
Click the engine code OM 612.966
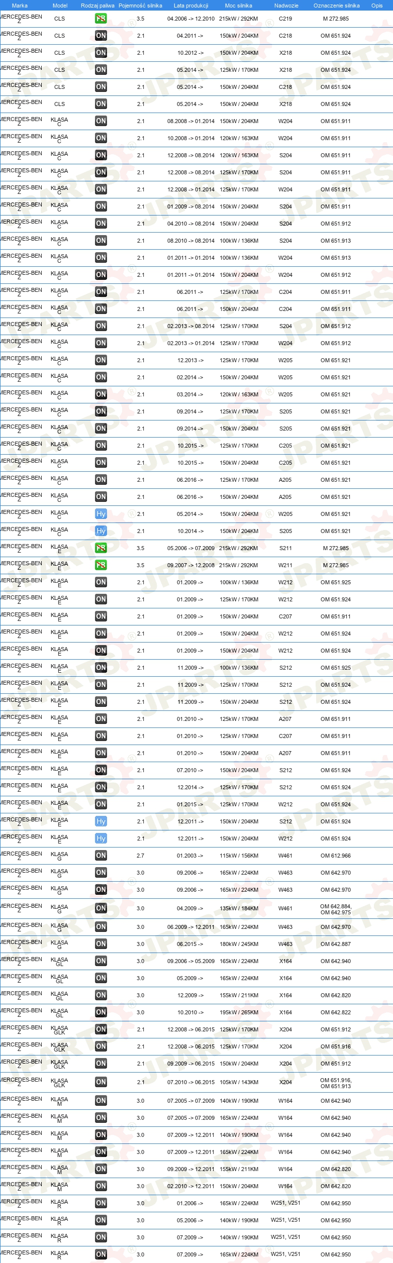pyautogui.click(x=336, y=856)
